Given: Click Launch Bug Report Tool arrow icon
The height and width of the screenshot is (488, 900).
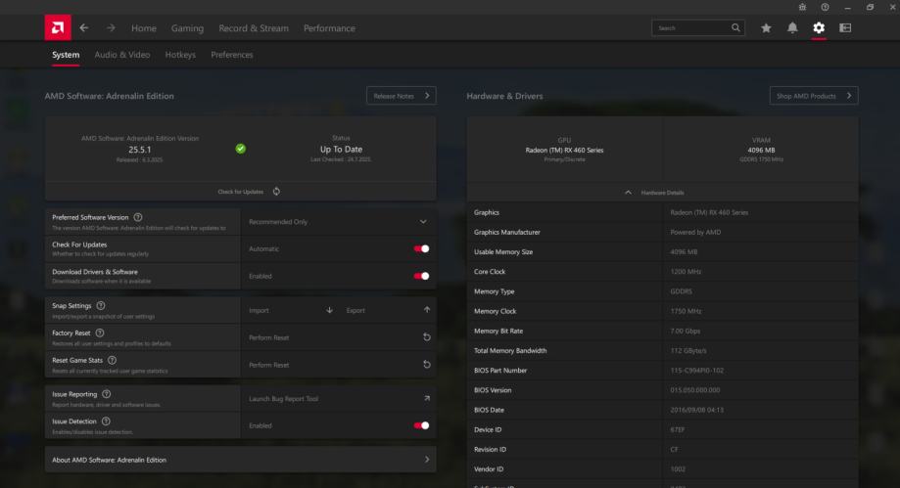Looking at the screenshot, I should [x=426, y=398].
